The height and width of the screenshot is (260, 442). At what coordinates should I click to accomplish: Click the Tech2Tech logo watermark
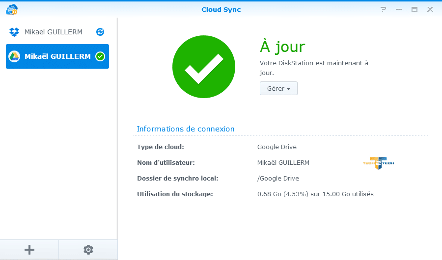[378, 163]
